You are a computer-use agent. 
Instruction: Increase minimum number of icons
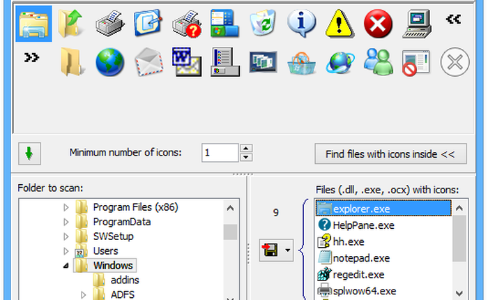246,149
